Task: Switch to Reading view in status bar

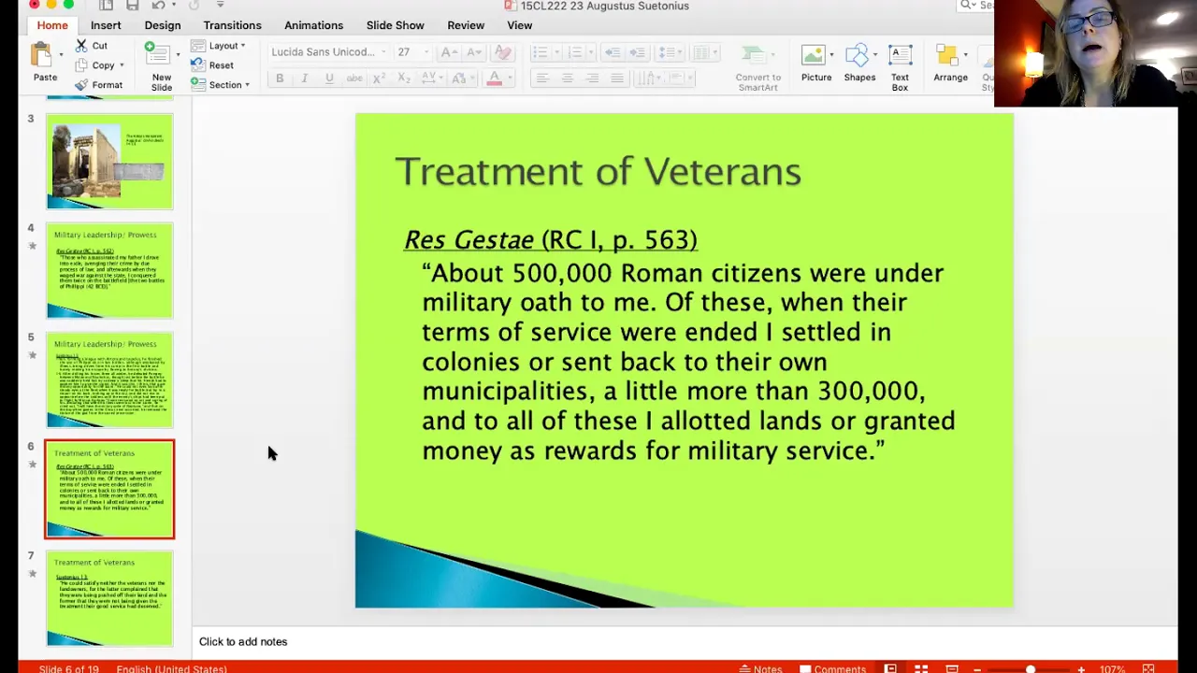Action: (x=952, y=668)
